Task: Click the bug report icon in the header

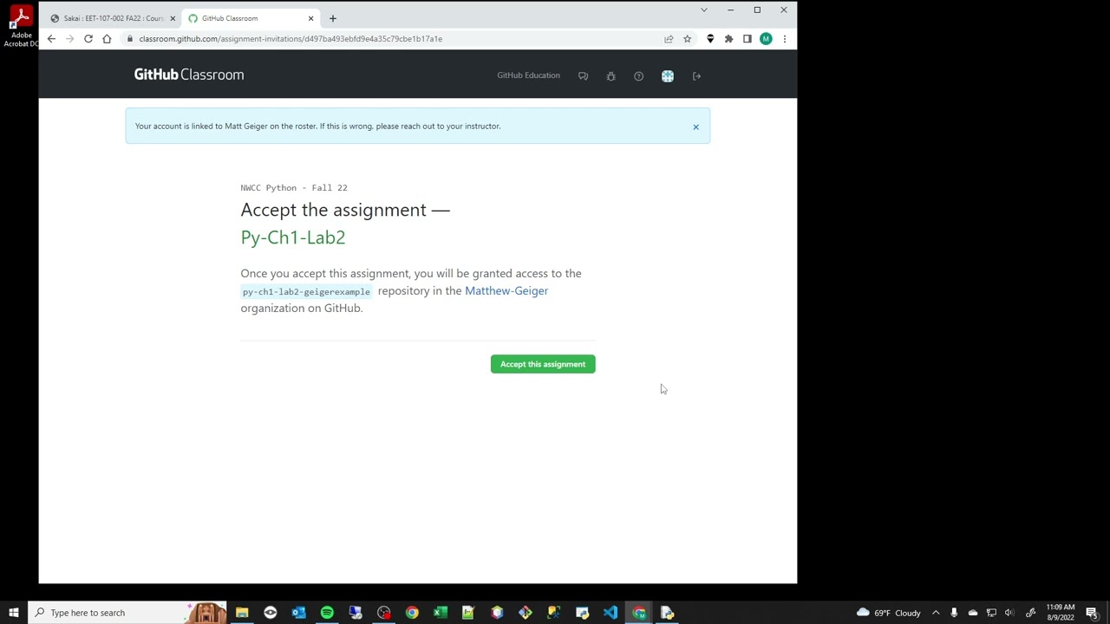Action: 610,76
